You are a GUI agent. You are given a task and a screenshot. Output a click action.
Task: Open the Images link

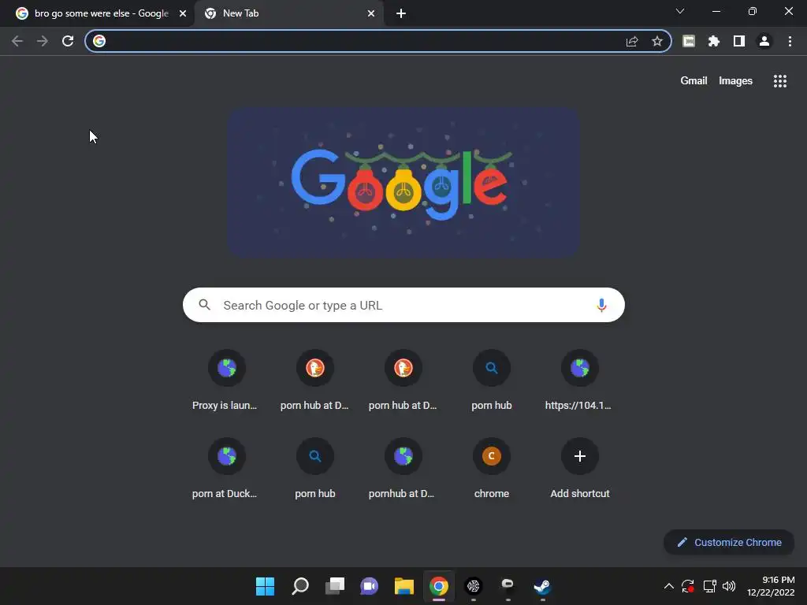point(735,81)
